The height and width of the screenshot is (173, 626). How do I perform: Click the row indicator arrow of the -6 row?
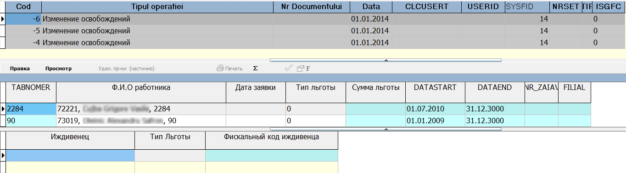(3, 19)
